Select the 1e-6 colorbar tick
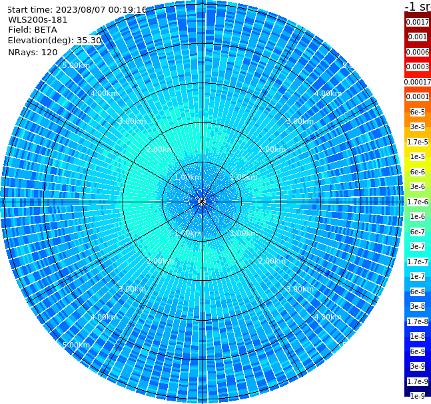431x404 pixels. [x=418, y=216]
